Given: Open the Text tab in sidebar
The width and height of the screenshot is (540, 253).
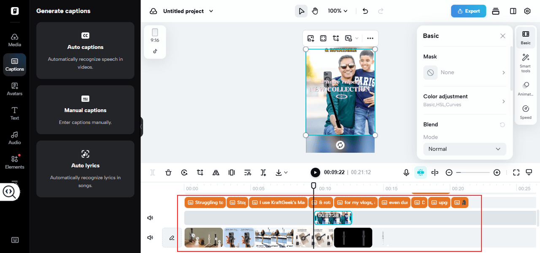Looking at the screenshot, I should coord(15,113).
